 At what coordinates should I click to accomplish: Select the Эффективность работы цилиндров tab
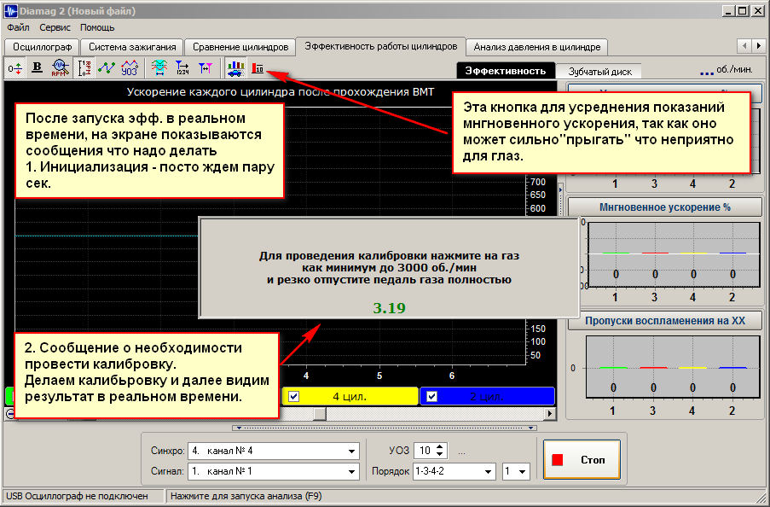coord(381,46)
